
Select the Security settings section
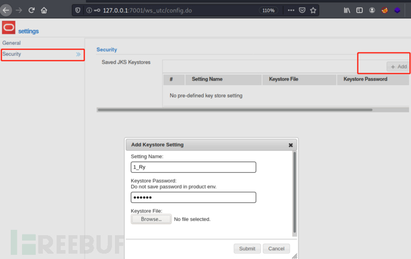click(43, 54)
